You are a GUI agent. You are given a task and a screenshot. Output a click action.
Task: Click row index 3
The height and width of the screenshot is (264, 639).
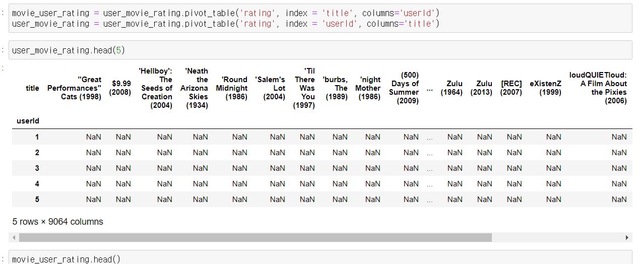[x=37, y=168]
